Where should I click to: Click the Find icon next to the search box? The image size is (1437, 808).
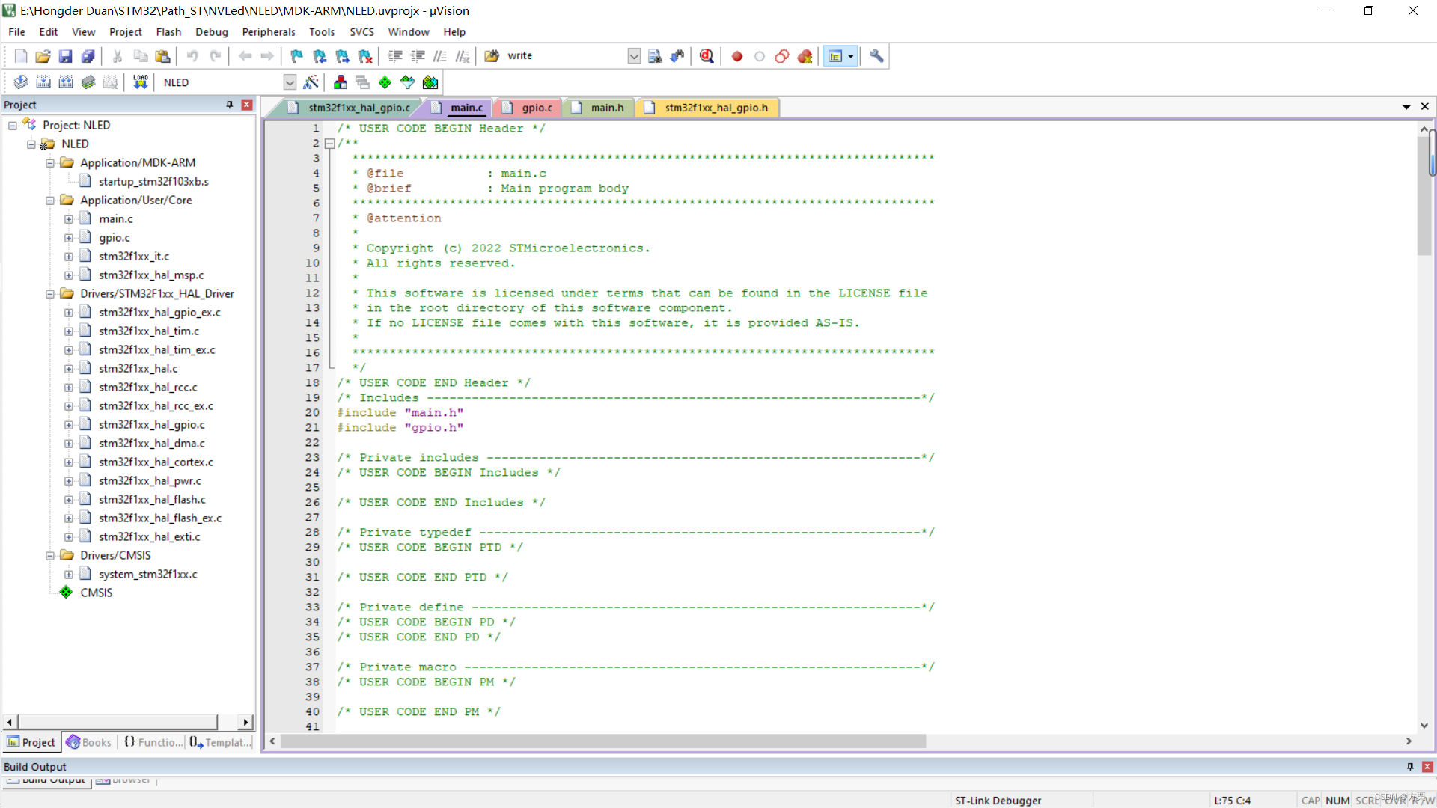[655, 56]
